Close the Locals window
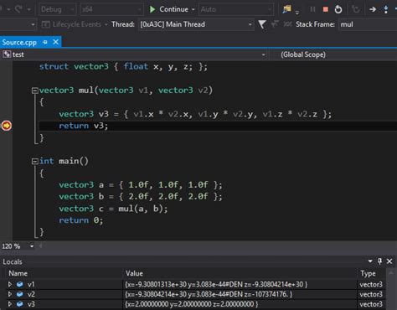Screen dimensions: 397x310 click(389, 261)
